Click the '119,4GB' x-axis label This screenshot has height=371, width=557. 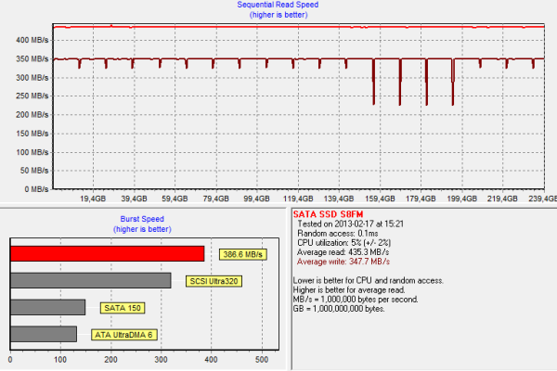(298, 198)
